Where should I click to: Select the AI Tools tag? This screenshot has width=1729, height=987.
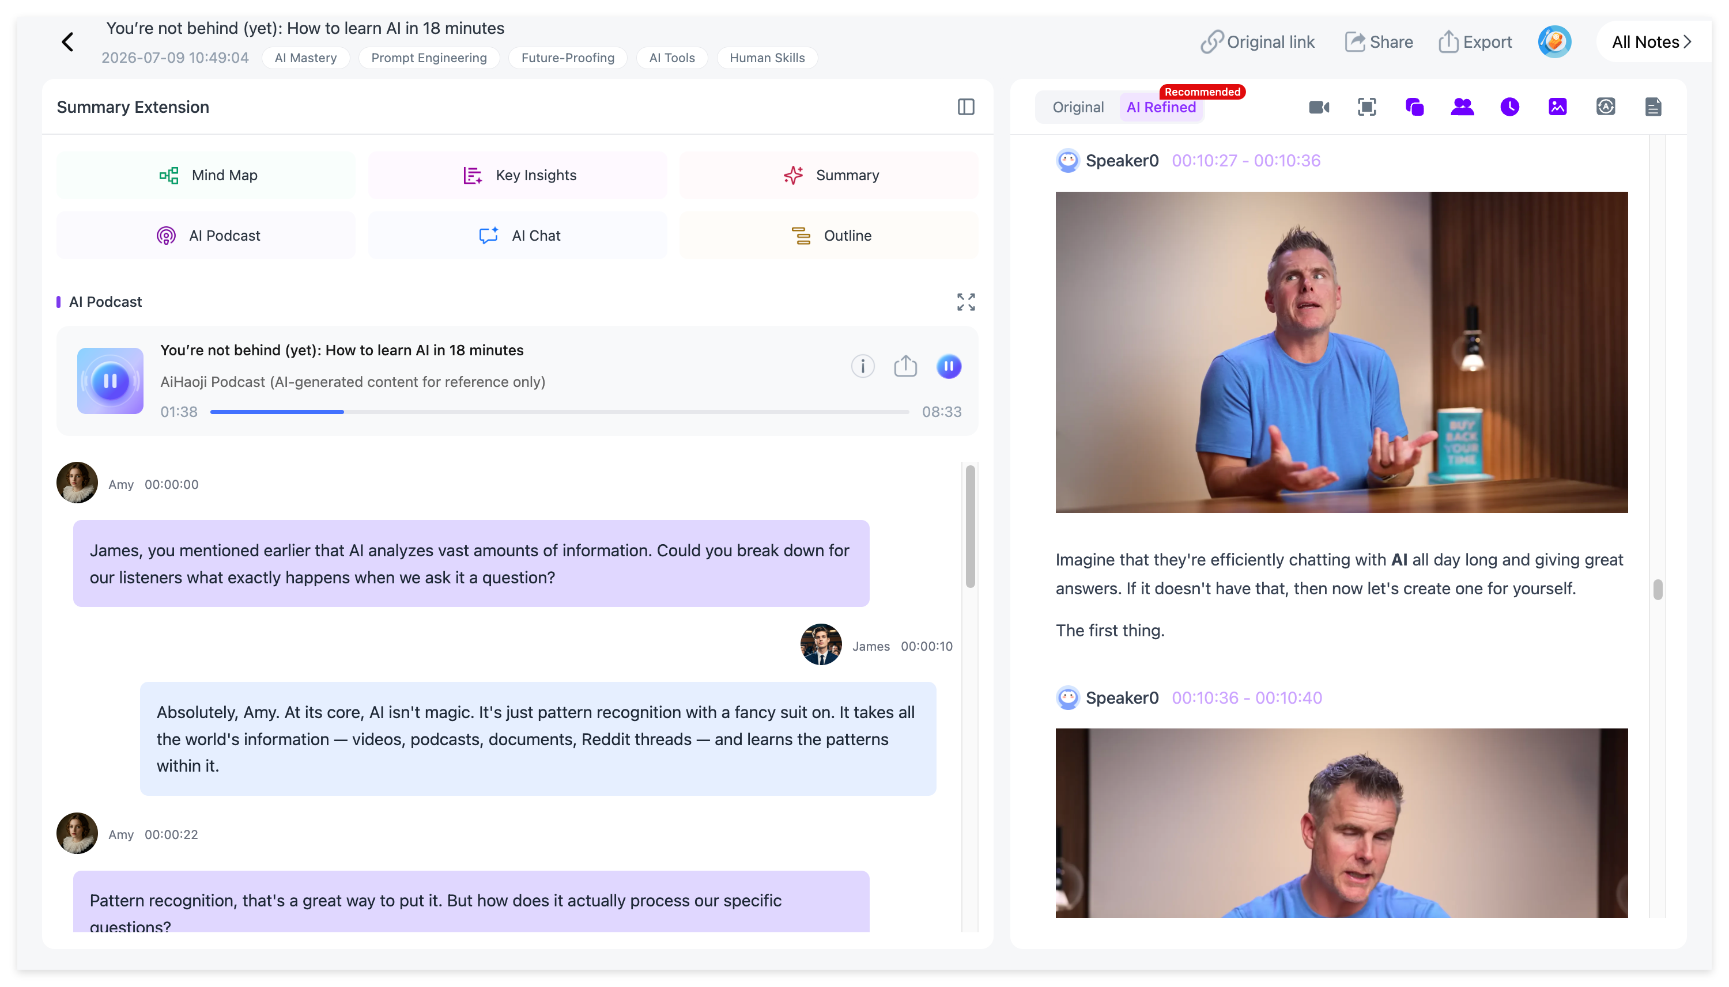[671, 58]
